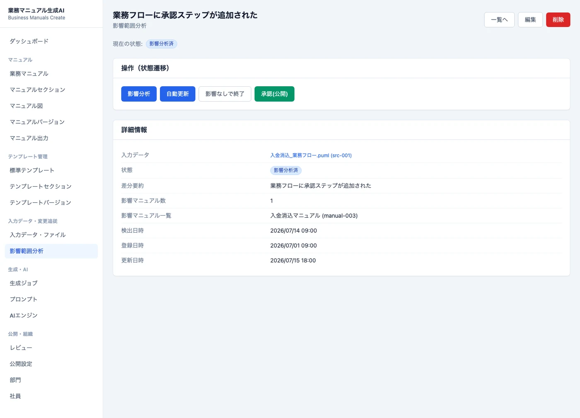Screen dimensions: 580x418
Task: Open the 入金消込_業務フロー.puml link
Action: [x=311, y=155]
